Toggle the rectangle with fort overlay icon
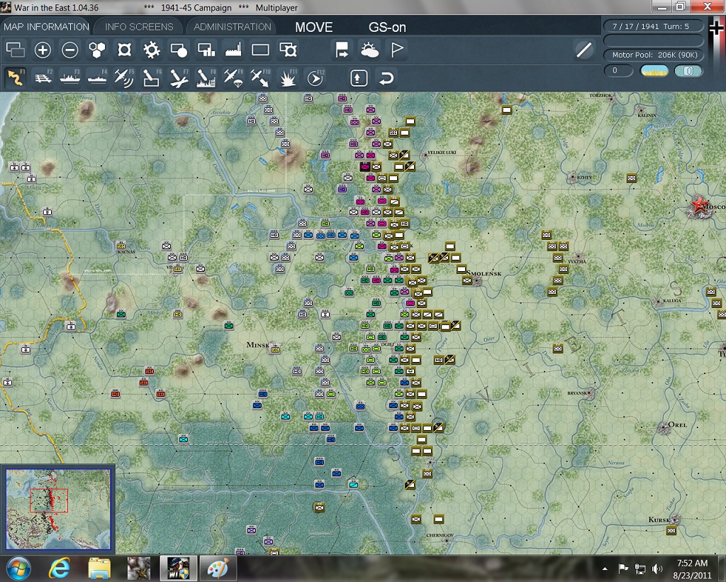Image resolution: width=726 pixels, height=582 pixels. click(x=288, y=50)
